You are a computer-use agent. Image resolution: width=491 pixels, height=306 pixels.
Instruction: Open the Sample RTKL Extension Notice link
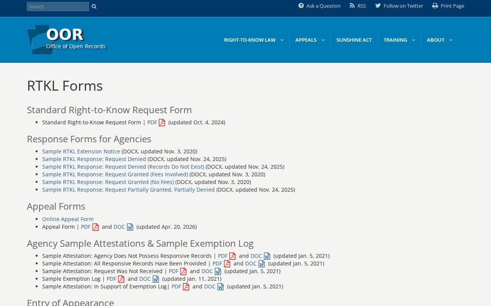pos(81,151)
